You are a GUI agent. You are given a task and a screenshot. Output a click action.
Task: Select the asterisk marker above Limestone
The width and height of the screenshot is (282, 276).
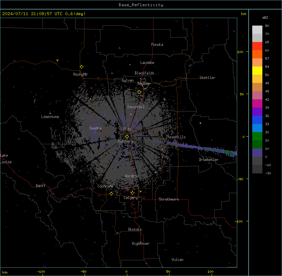click(x=50, y=113)
